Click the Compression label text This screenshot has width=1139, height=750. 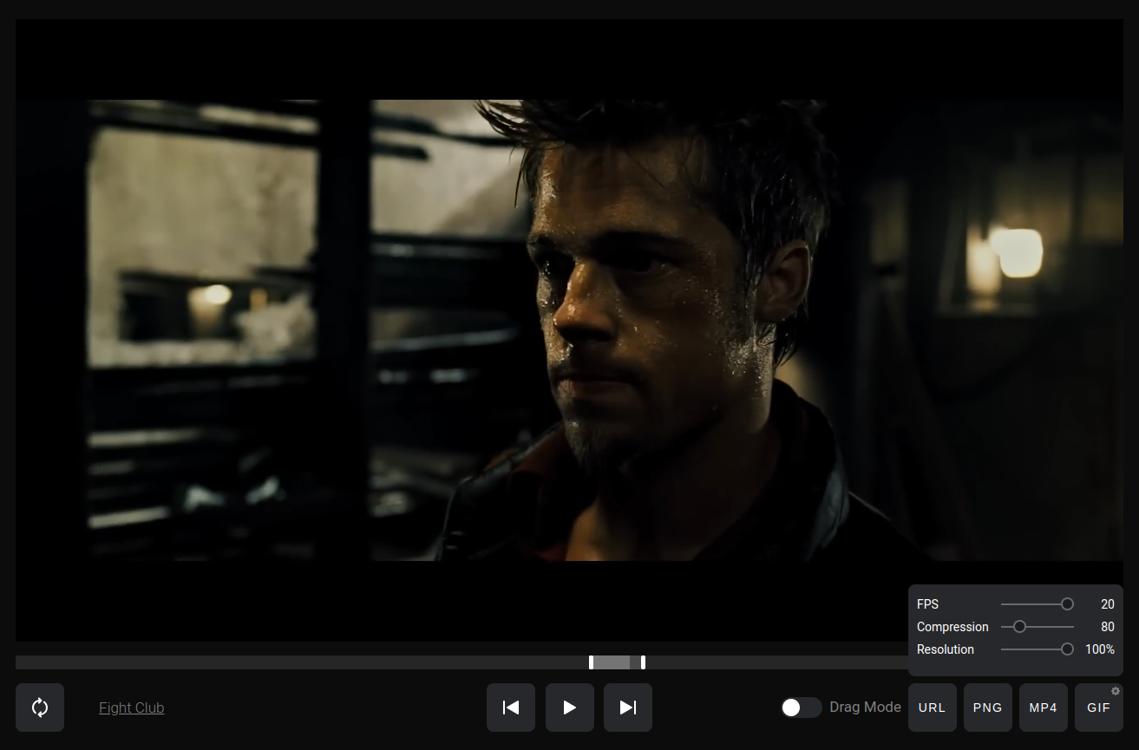pyautogui.click(x=952, y=627)
